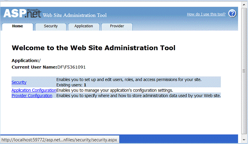
Task: Open the Provider Configuration link
Action: tap(32, 96)
